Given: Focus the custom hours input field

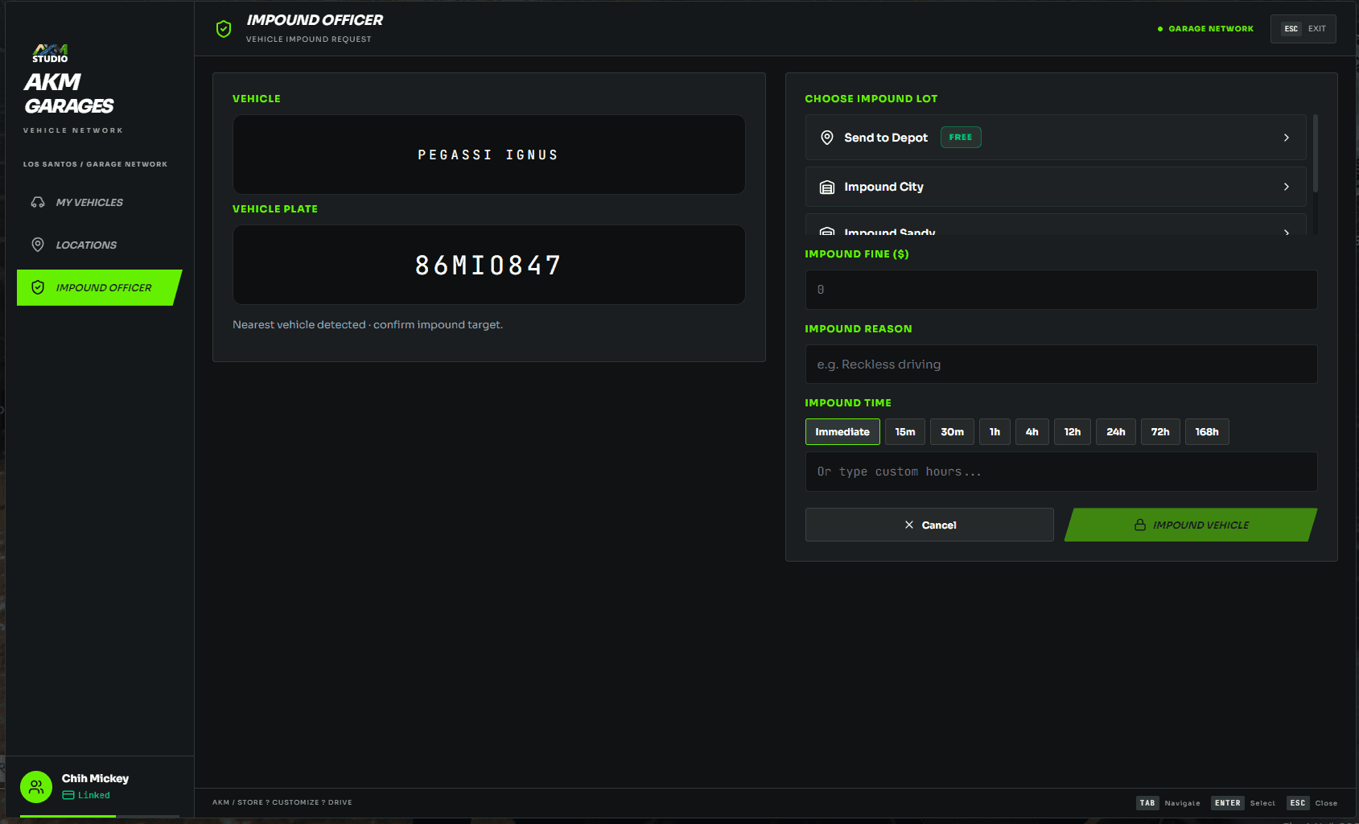Looking at the screenshot, I should pyautogui.click(x=1061, y=472).
